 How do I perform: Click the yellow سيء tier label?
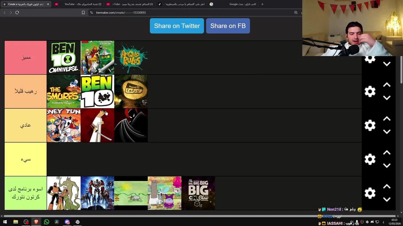point(26,159)
